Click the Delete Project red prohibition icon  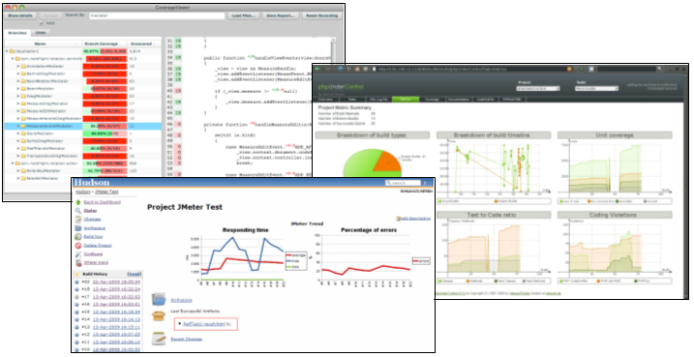click(78, 246)
